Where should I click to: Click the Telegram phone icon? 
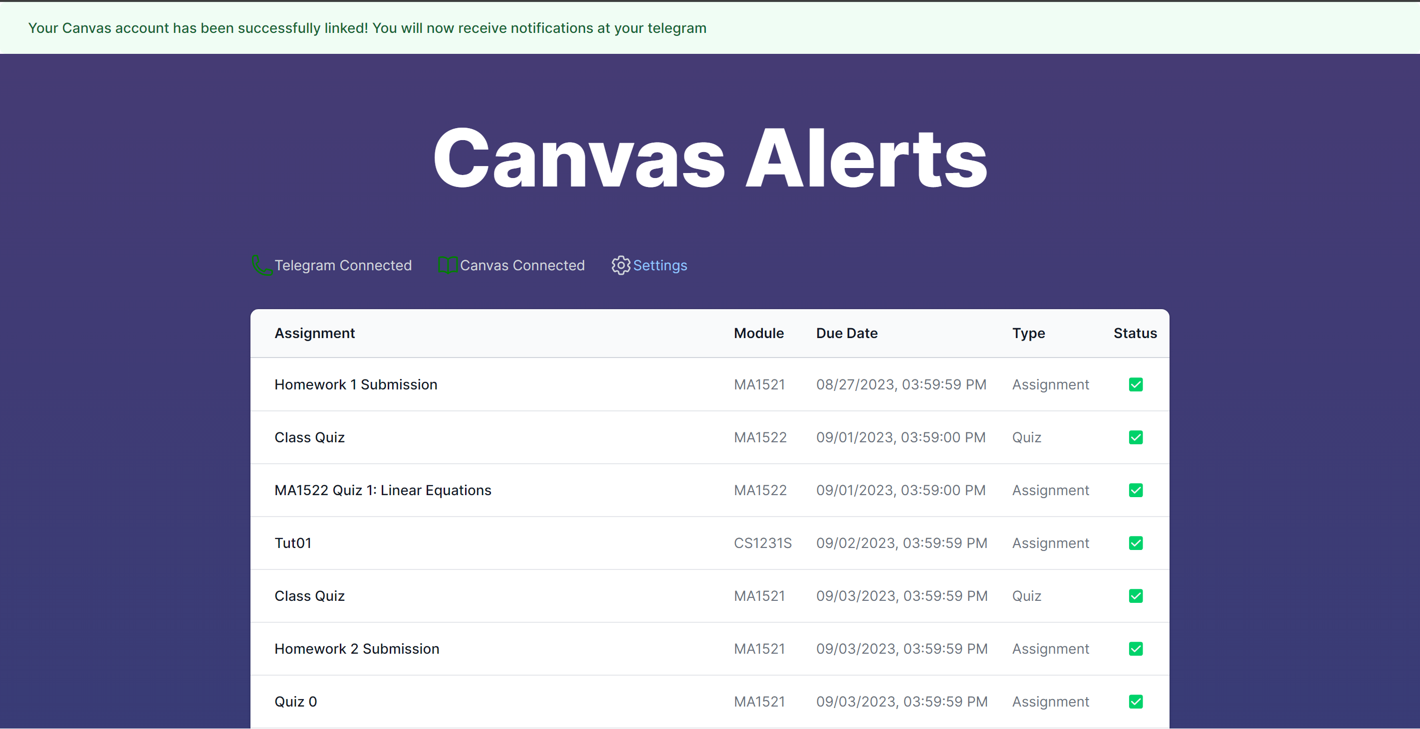tap(262, 265)
